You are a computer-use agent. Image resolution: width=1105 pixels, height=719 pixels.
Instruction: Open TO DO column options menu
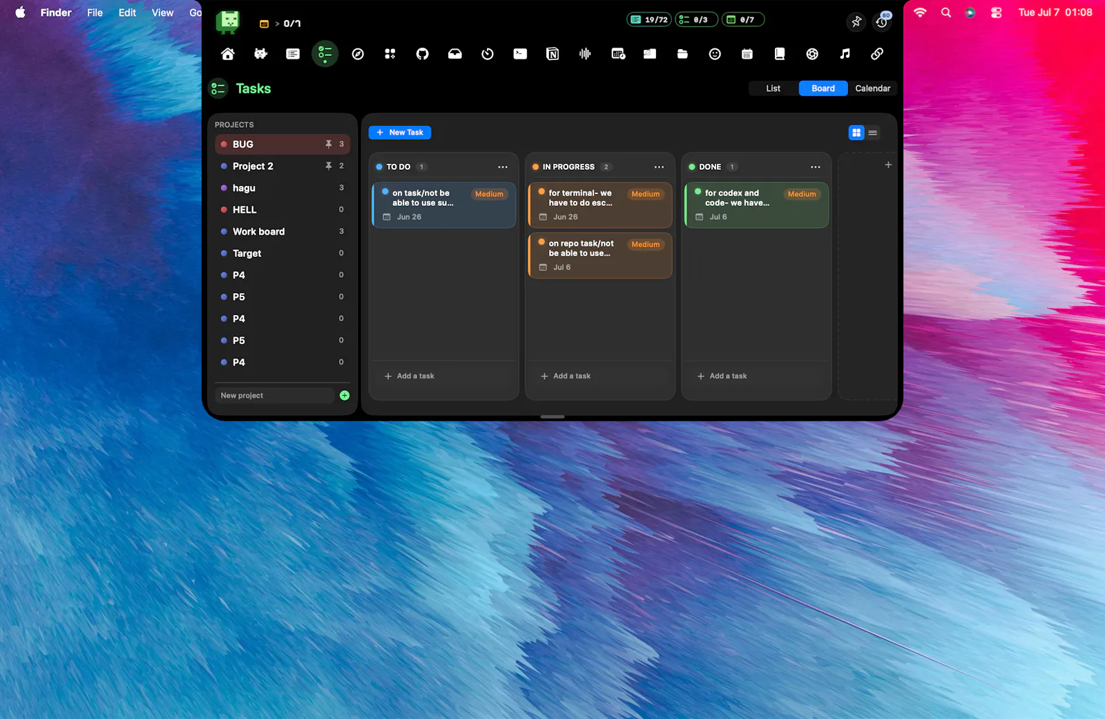point(503,167)
